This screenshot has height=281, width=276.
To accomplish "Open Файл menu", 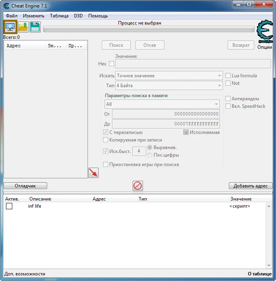I will point(11,16).
